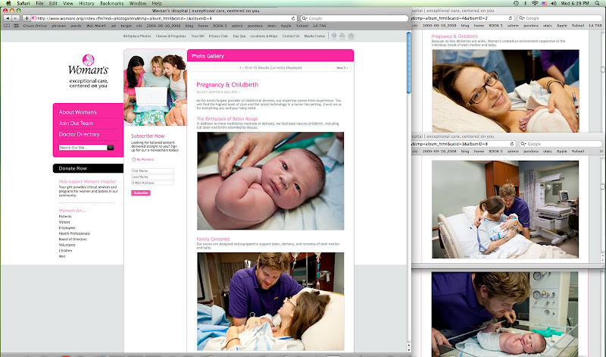Click the Search Our Site field

click(83, 147)
